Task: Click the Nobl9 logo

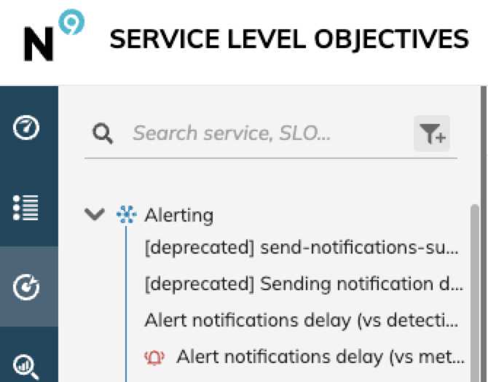Action: coord(54,35)
